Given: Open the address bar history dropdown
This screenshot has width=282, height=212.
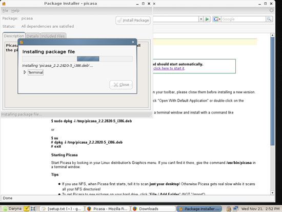Looking at the screenshot, I should (x=201, y=19).
